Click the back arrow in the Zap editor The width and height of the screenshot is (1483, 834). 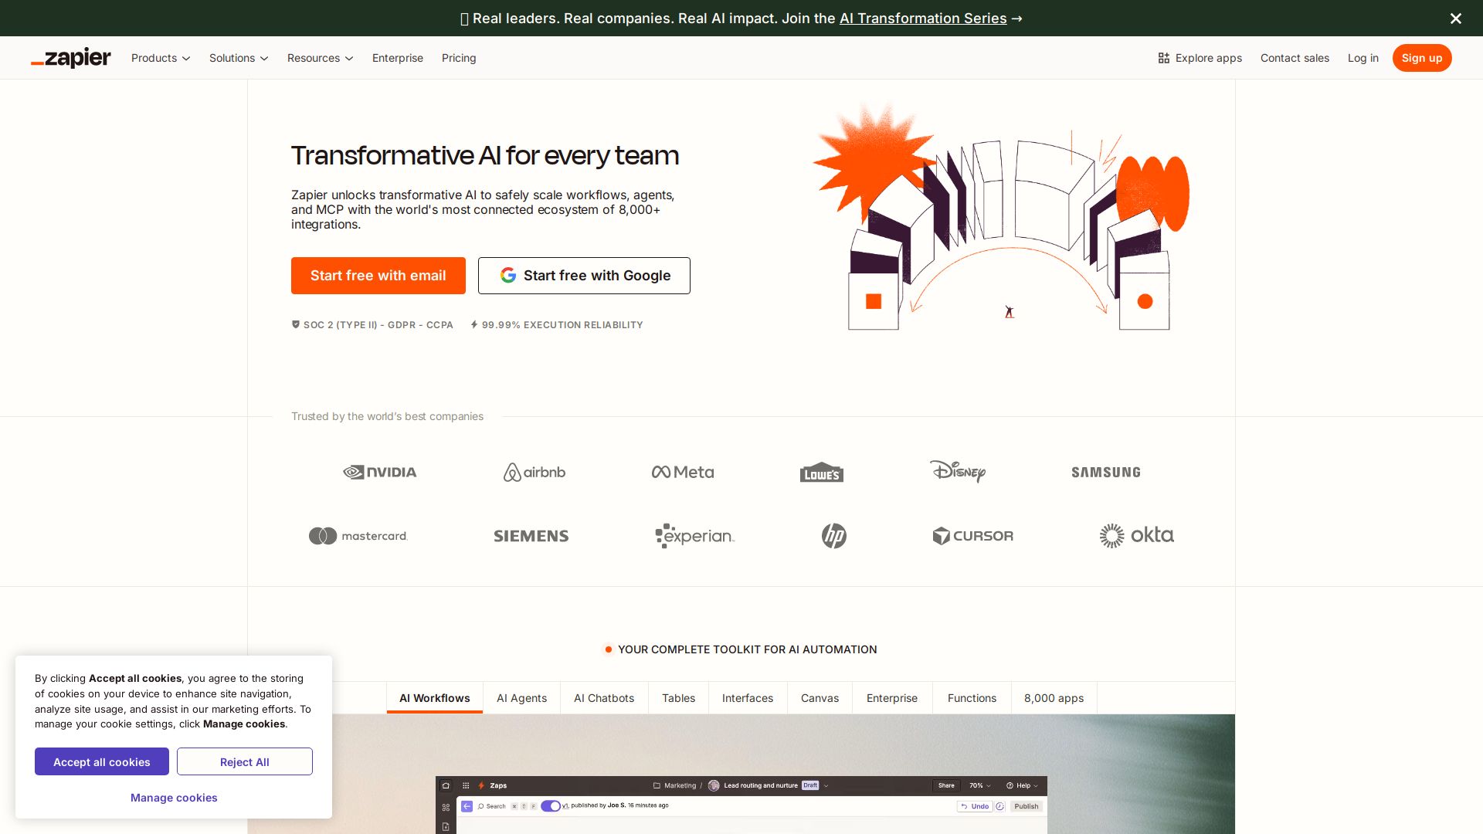467,805
